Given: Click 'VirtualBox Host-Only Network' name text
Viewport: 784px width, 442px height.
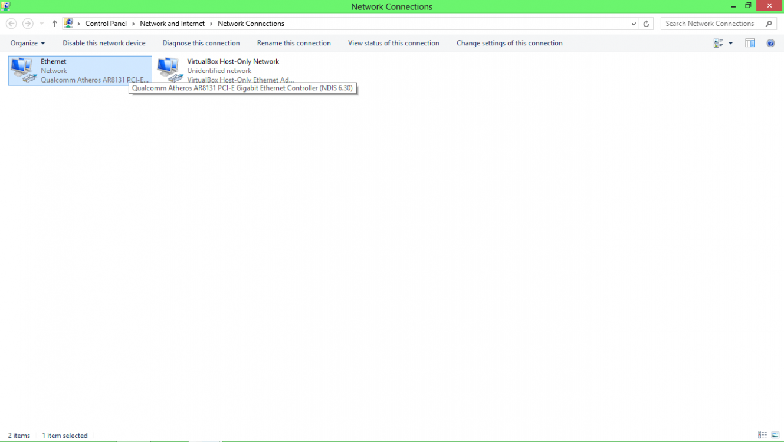Looking at the screenshot, I should (x=233, y=61).
